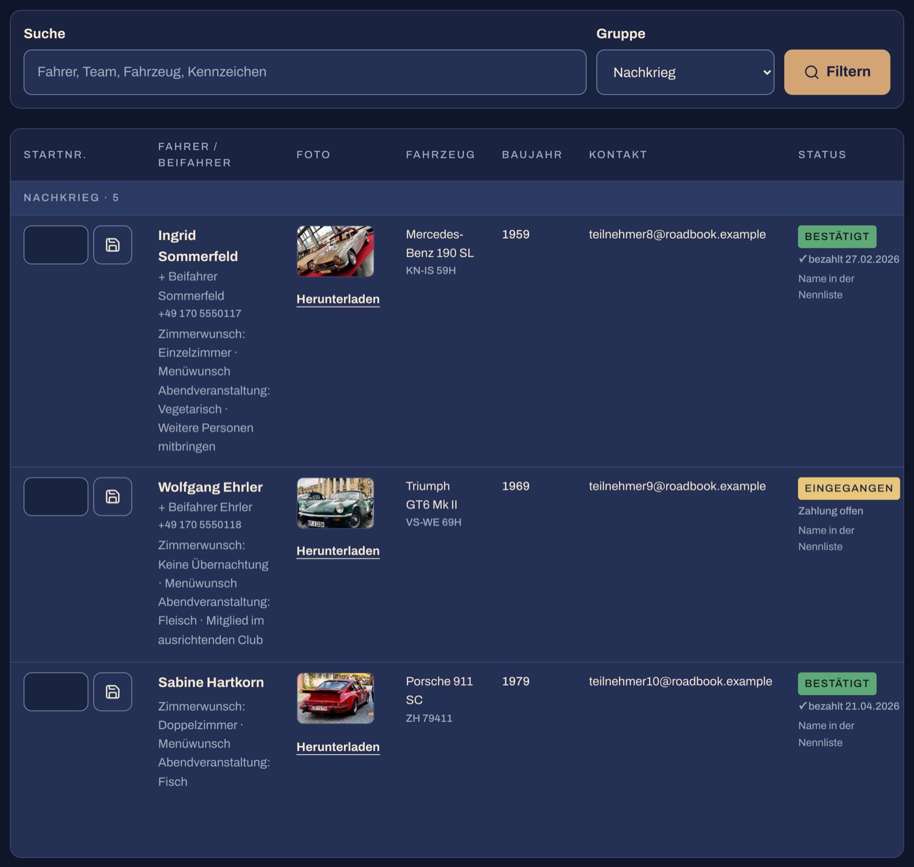Open the Gruppe dropdown showing Nachkrieg

pos(685,72)
